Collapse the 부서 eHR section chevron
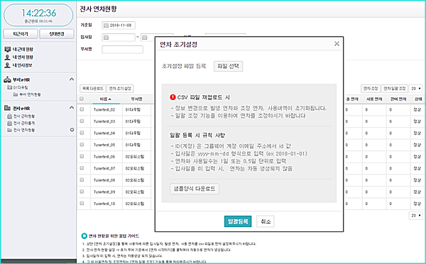The height and width of the screenshot is (264, 426). click(x=72, y=79)
